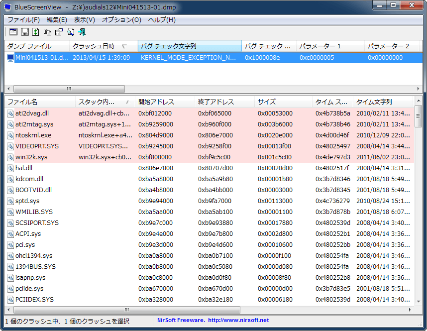
Task: Click the file icon beside win32k.sys
Action: click(10, 157)
